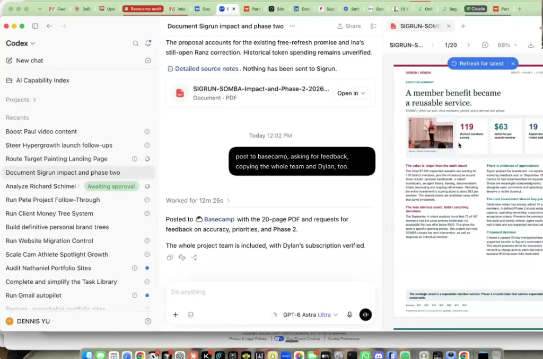Click the 'Do anything' message field

270,292
